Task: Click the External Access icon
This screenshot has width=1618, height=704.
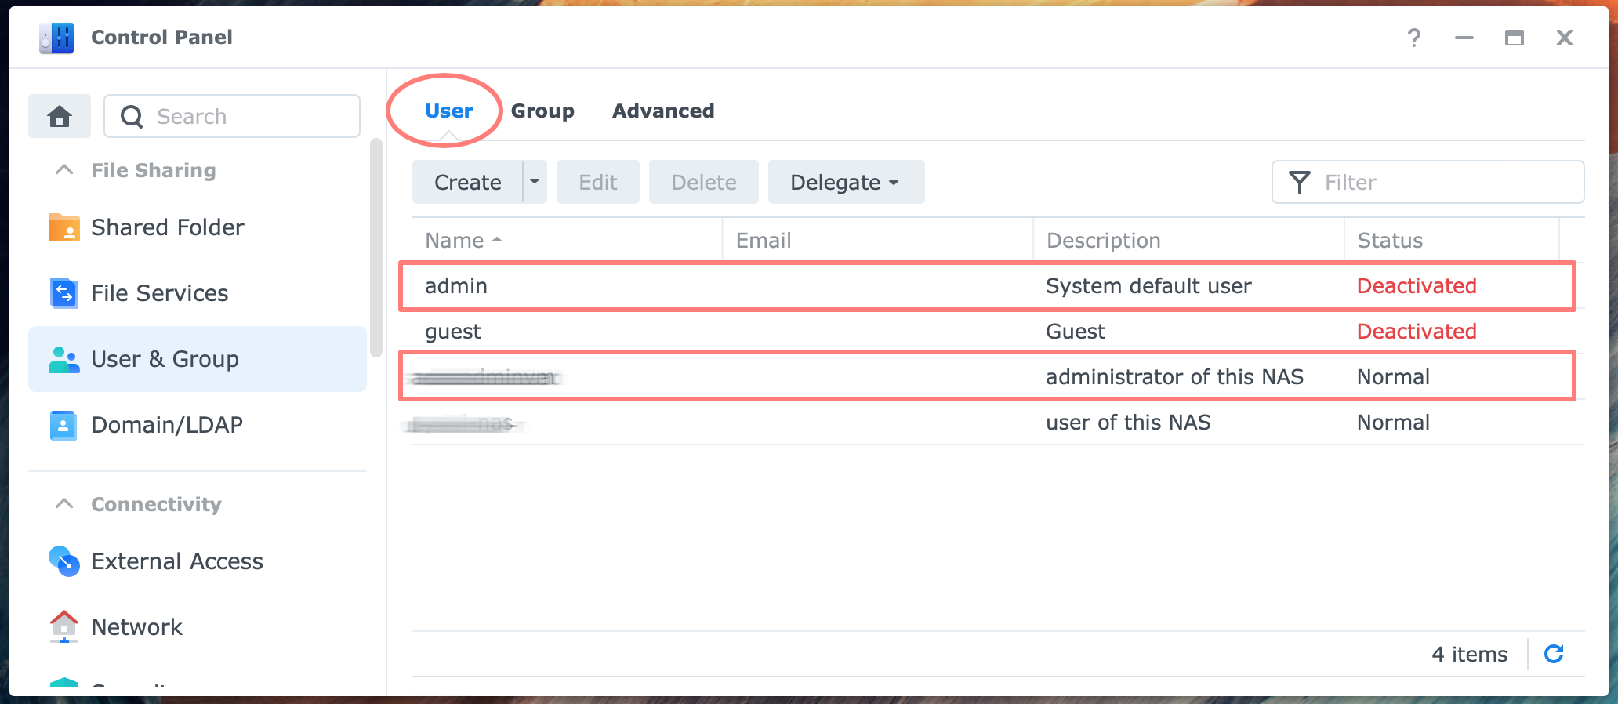Action: 63,561
